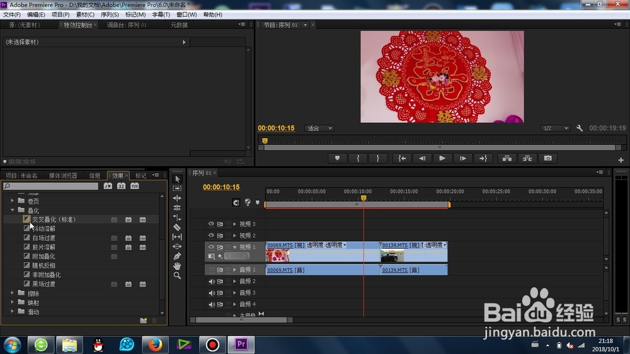Open the 文件(F) menu
This screenshot has width=630, height=354.
pos(11,14)
